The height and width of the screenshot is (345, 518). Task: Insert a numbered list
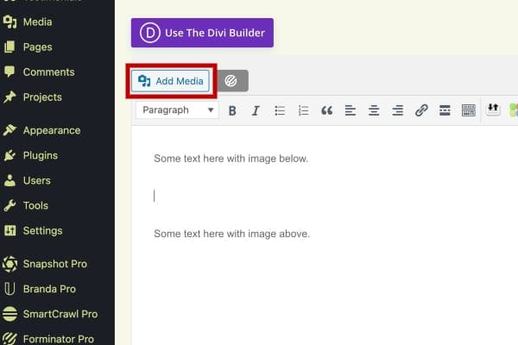(303, 110)
